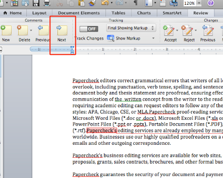Viewport: 223px width, 178px height.
Task: Click the ruler indent marker
Action: click(x=72, y=50)
